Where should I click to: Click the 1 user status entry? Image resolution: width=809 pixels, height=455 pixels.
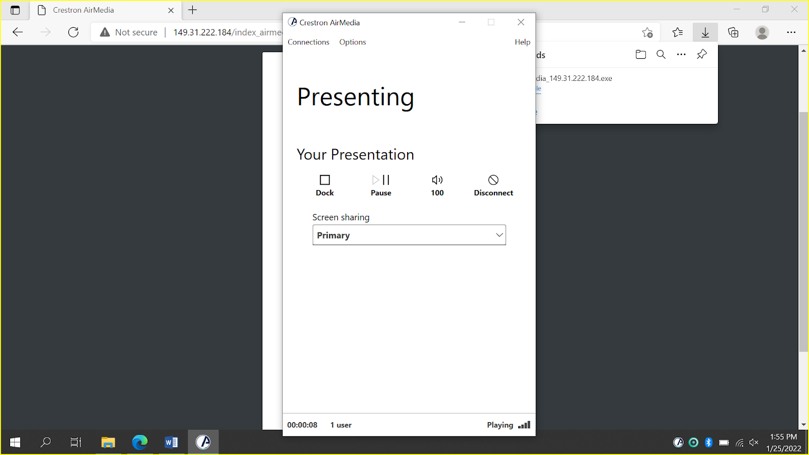[341, 425]
